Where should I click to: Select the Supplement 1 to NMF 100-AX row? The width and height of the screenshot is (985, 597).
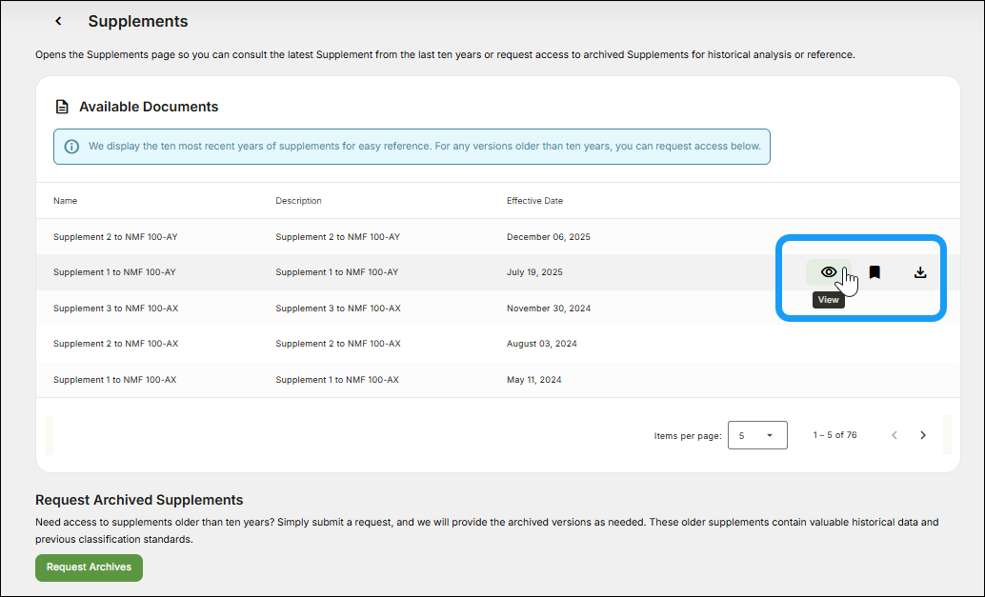(x=115, y=380)
